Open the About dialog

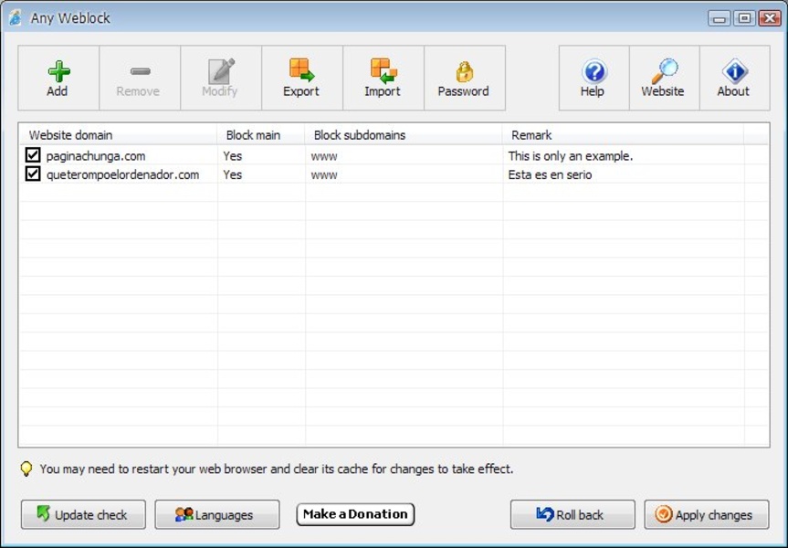point(733,78)
